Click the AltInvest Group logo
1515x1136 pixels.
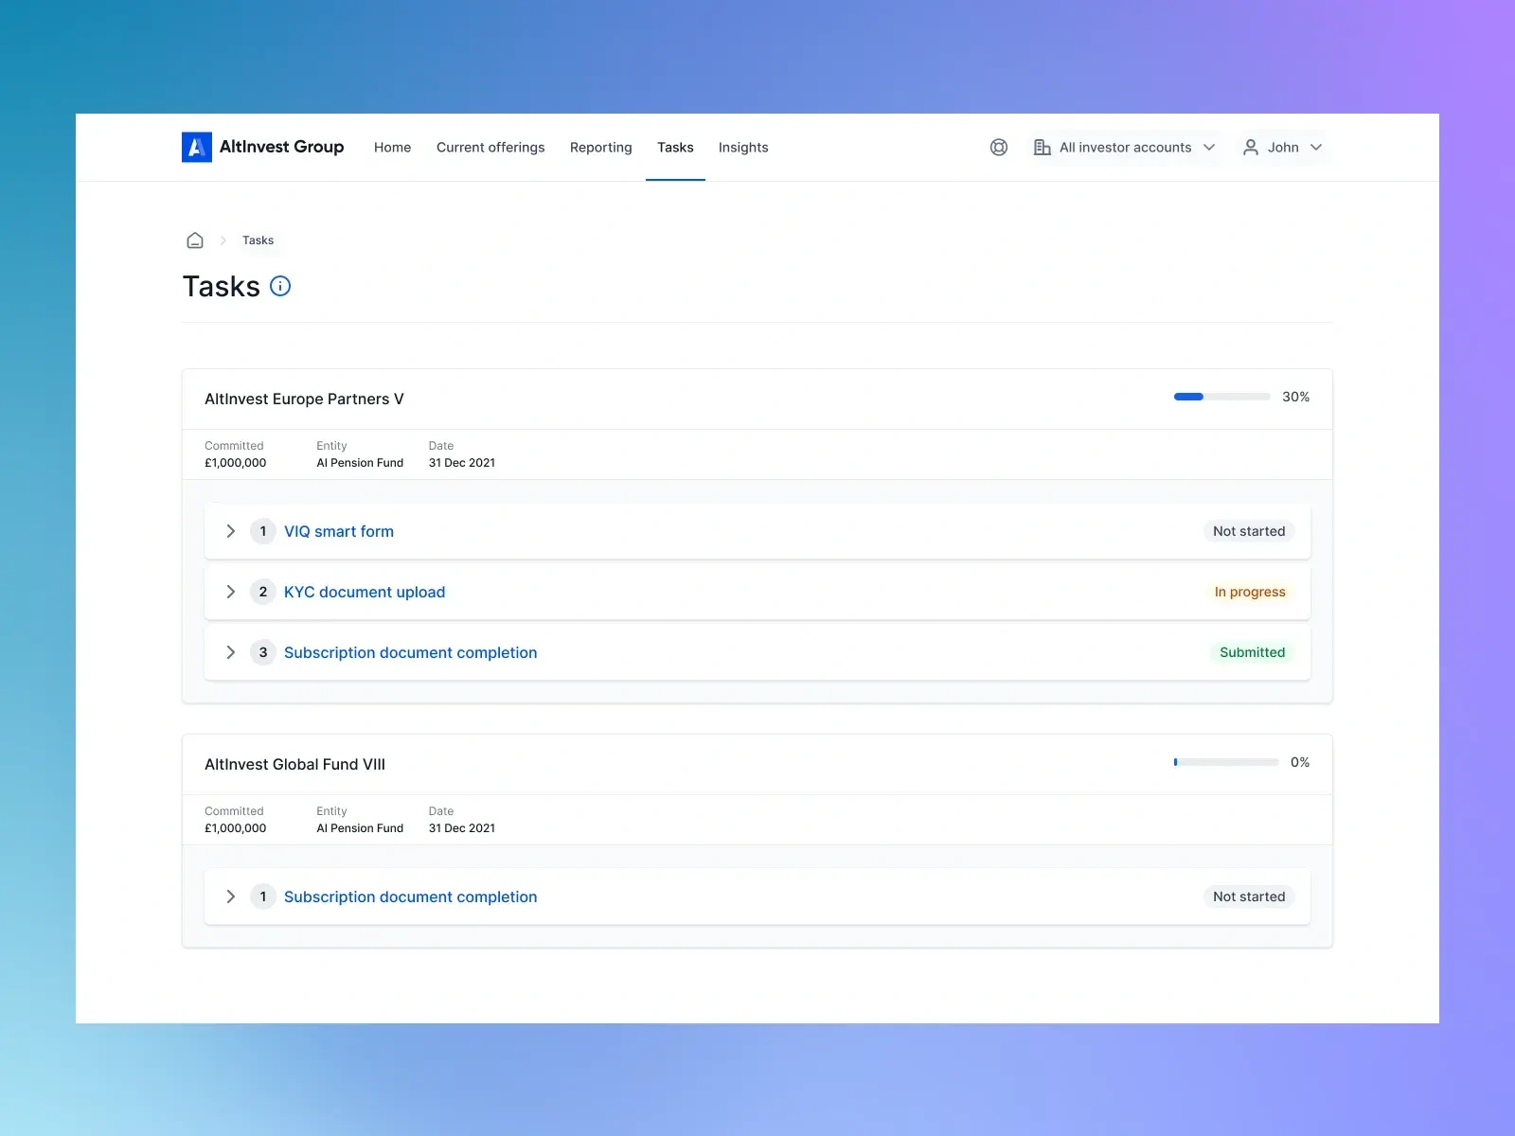262,147
